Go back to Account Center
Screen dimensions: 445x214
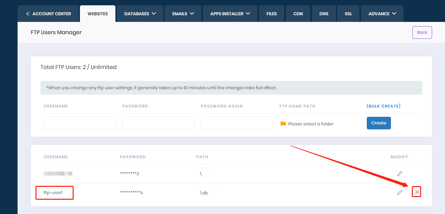point(48,14)
